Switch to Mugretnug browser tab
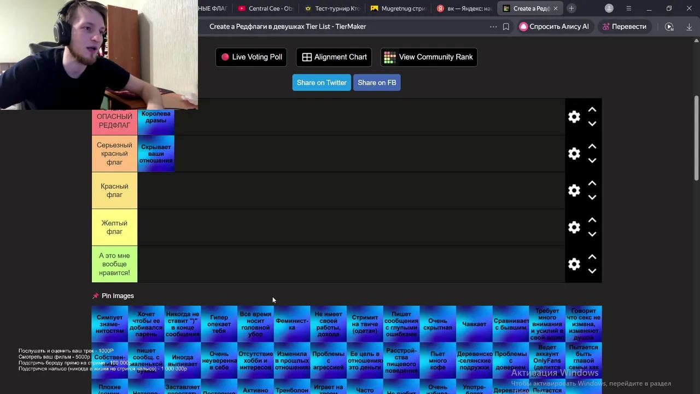Viewport: 700px width, 394px height. click(398, 8)
